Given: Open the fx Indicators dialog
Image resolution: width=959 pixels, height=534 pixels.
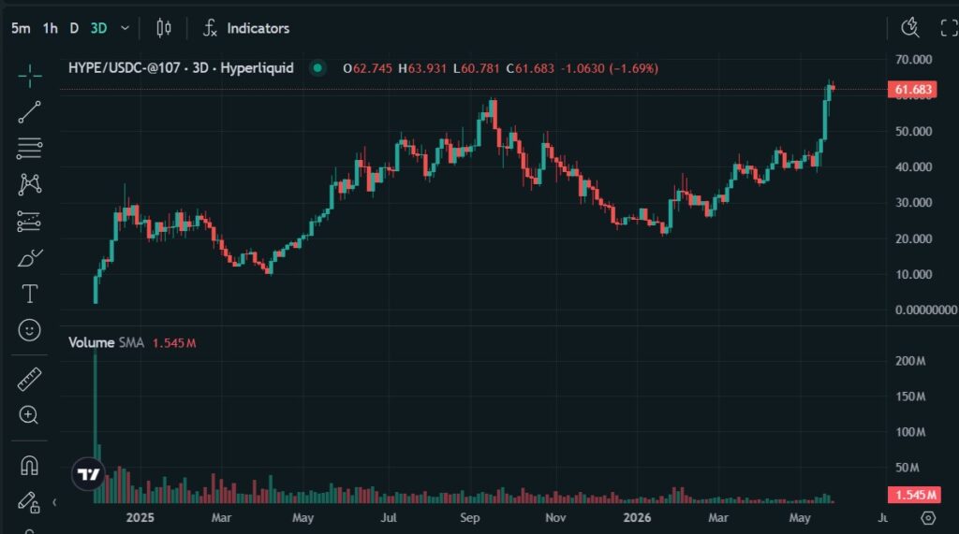Looking at the screenshot, I should pos(246,28).
